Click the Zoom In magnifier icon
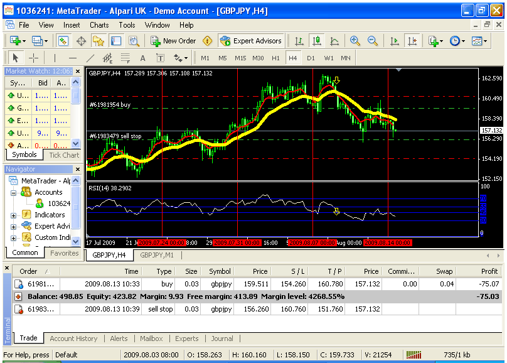 click(355, 41)
